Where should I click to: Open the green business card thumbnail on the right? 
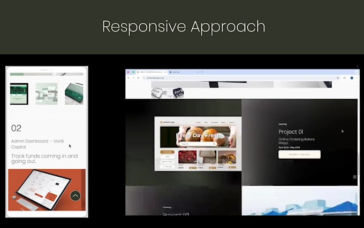coord(74,94)
